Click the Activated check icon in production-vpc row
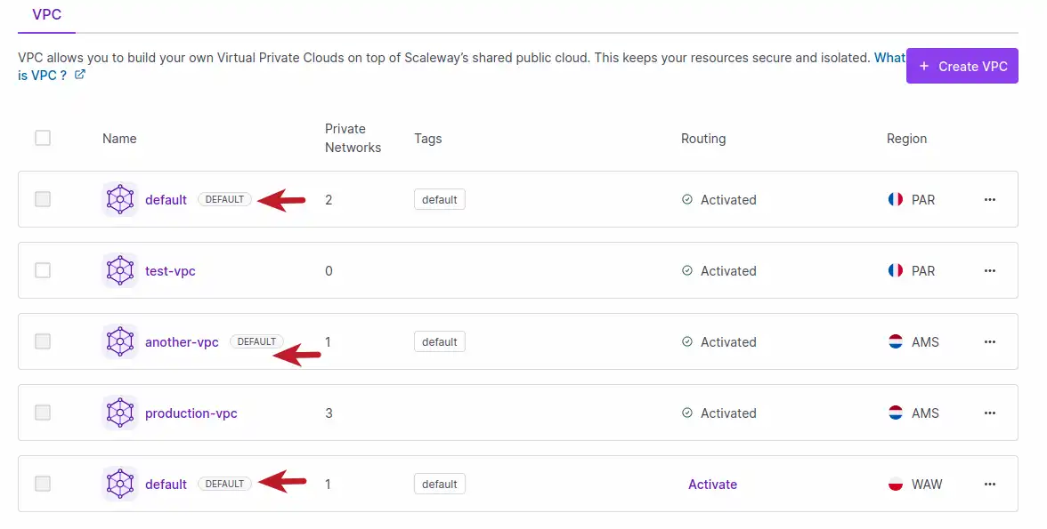Image resolution: width=1047 pixels, height=529 pixels. coord(687,413)
